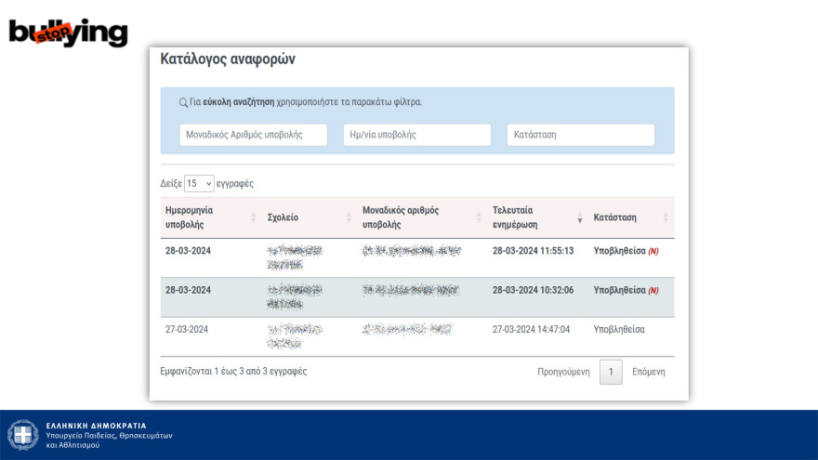Open the report submitted on 27-03-2024

tap(187, 329)
